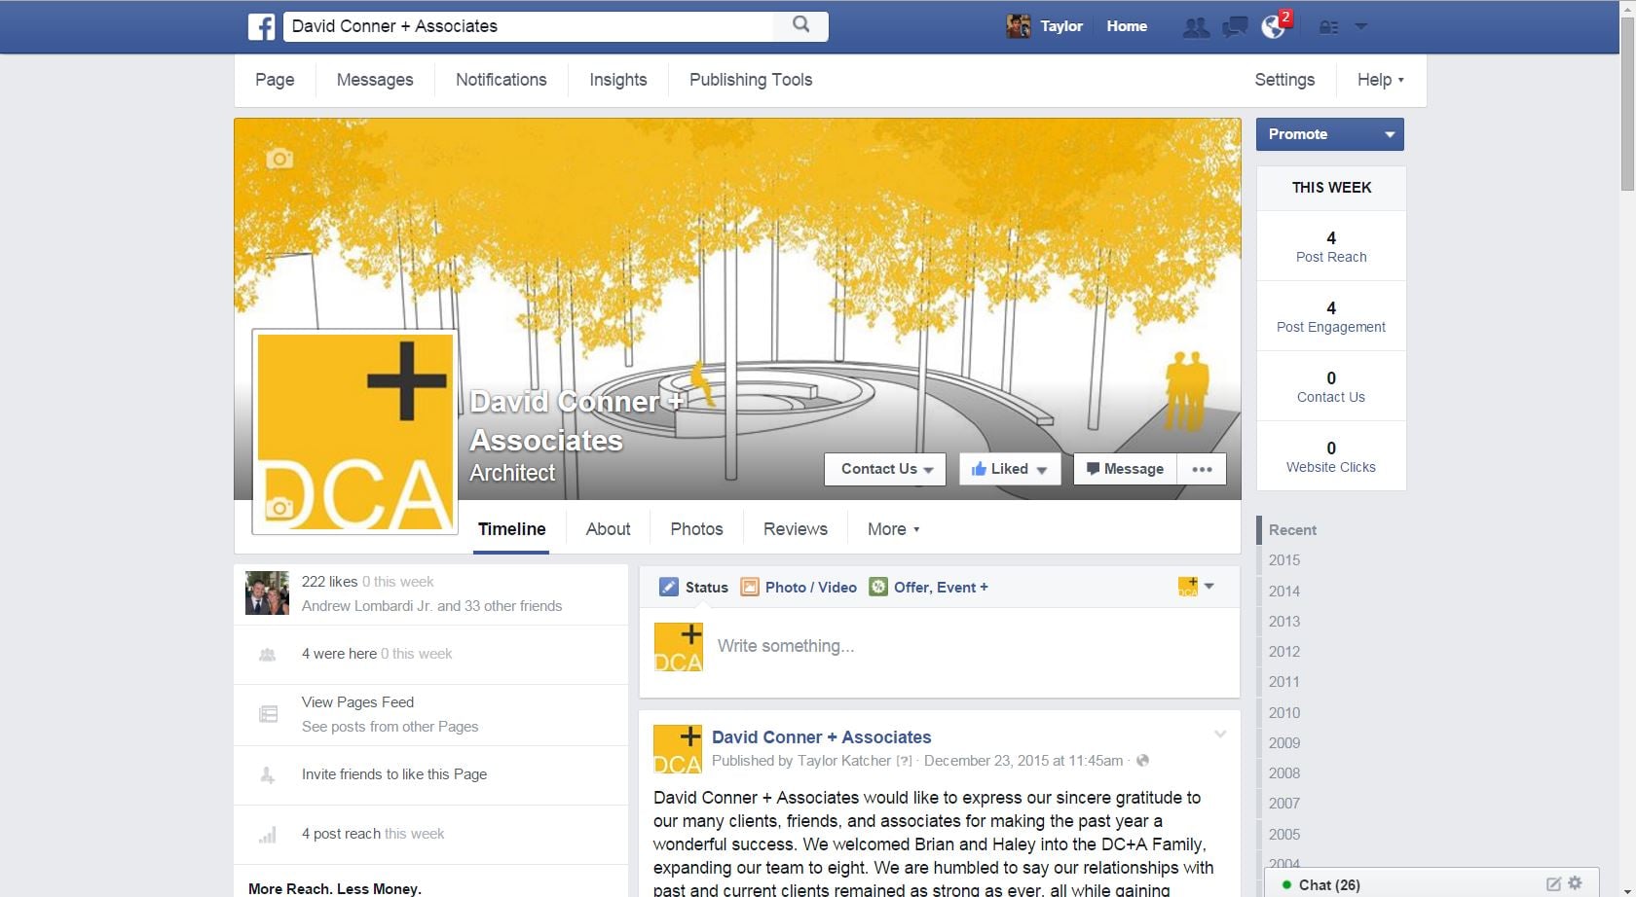Click Post Reach stat in This Week
Viewport: 1636px width, 897px height.
(x=1331, y=246)
